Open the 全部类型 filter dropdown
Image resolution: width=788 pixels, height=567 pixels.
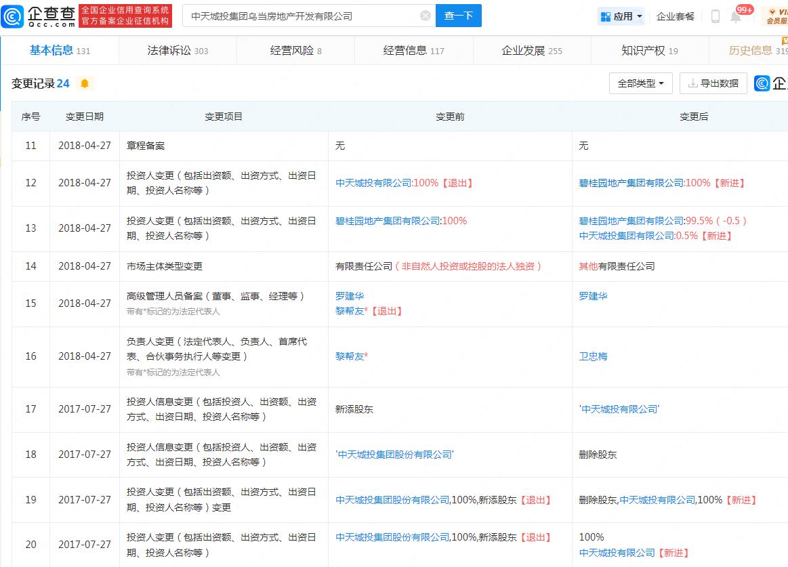640,83
